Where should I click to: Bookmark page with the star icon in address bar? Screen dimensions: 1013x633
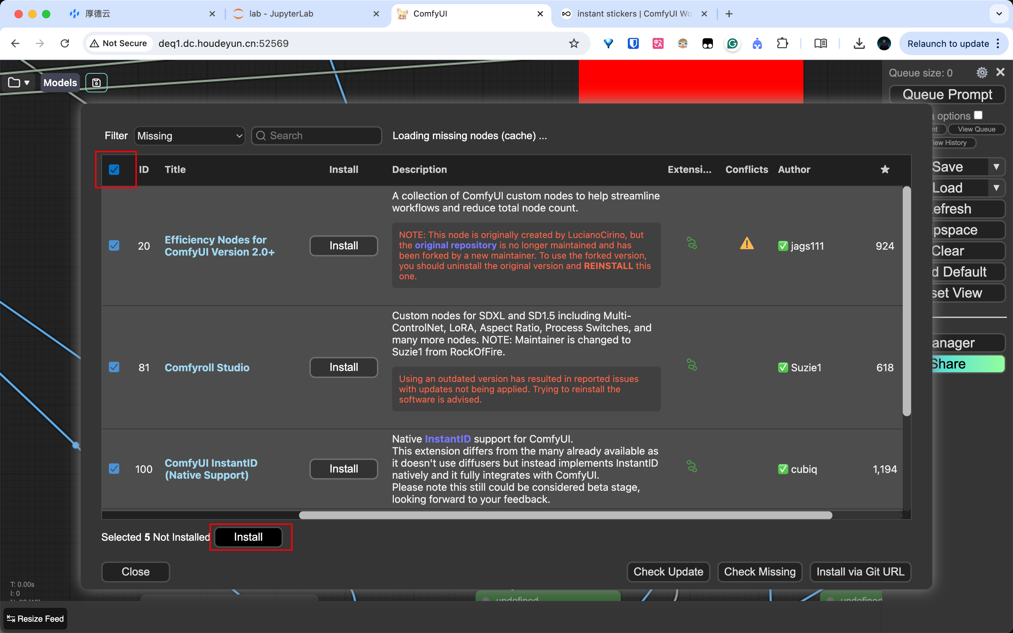pyautogui.click(x=574, y=43)
